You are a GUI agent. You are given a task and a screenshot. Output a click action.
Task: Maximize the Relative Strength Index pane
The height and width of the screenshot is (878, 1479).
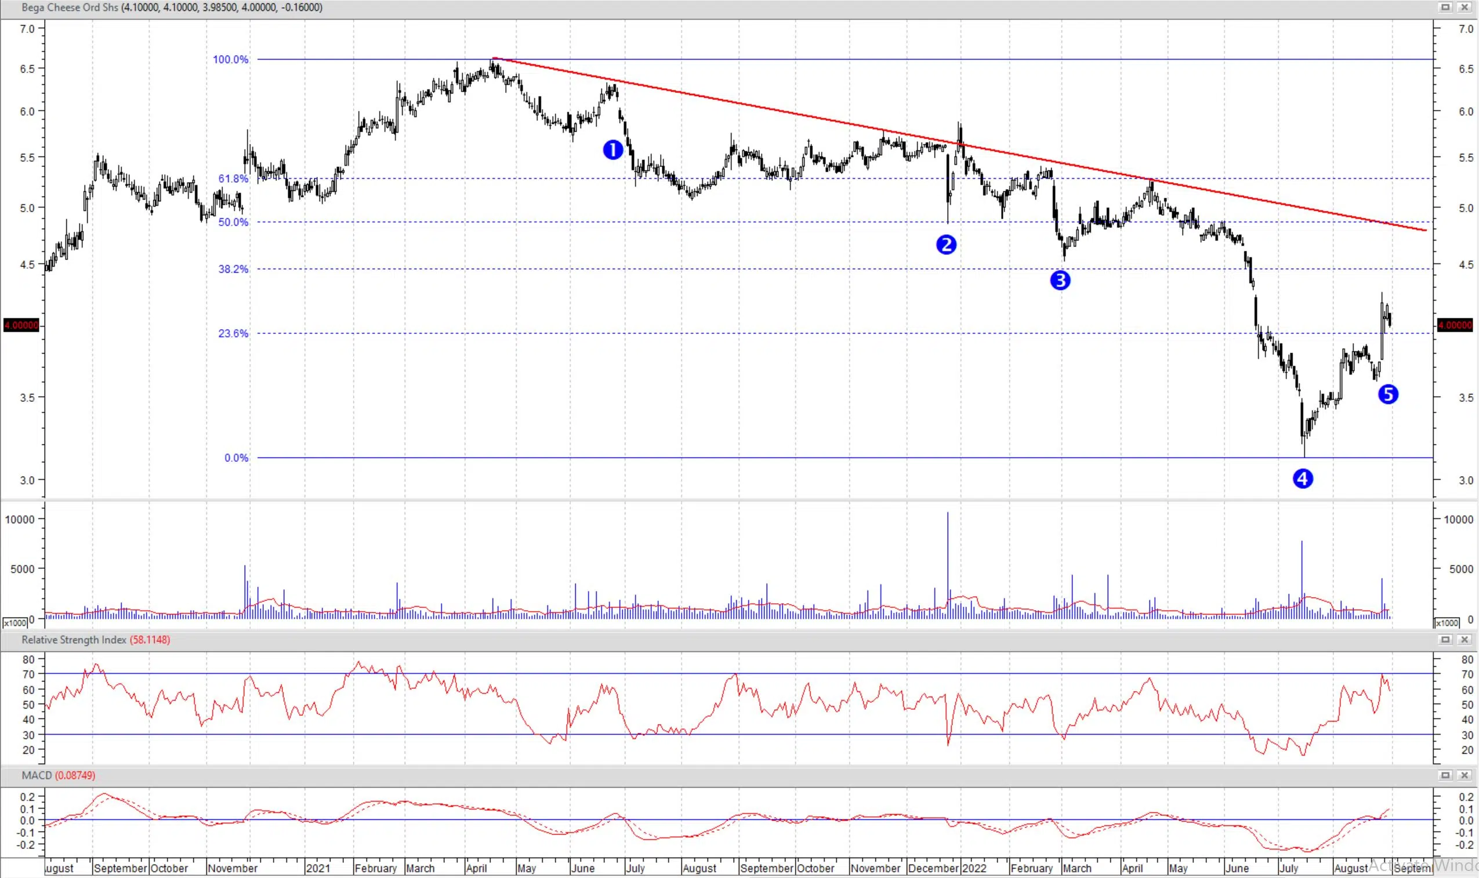pyautogui.click(x=1445, y=640)
